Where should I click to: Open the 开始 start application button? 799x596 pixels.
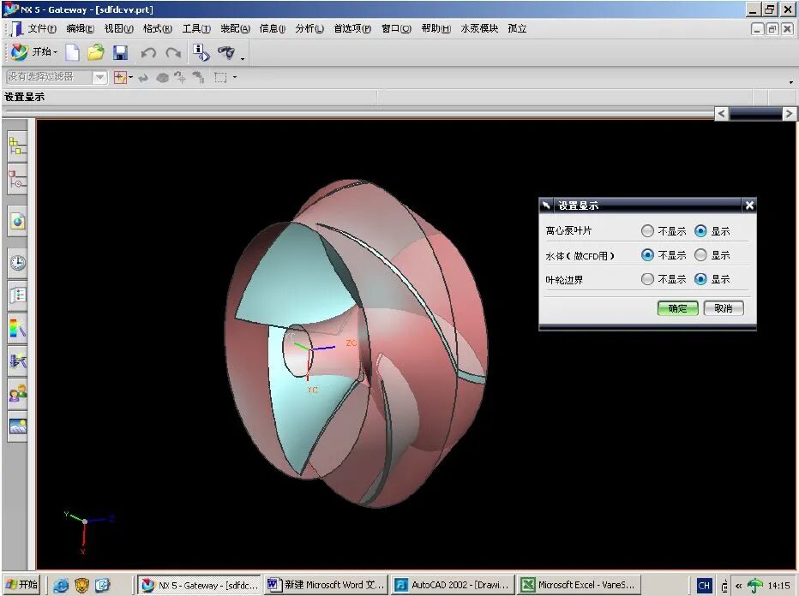point(34,51)
